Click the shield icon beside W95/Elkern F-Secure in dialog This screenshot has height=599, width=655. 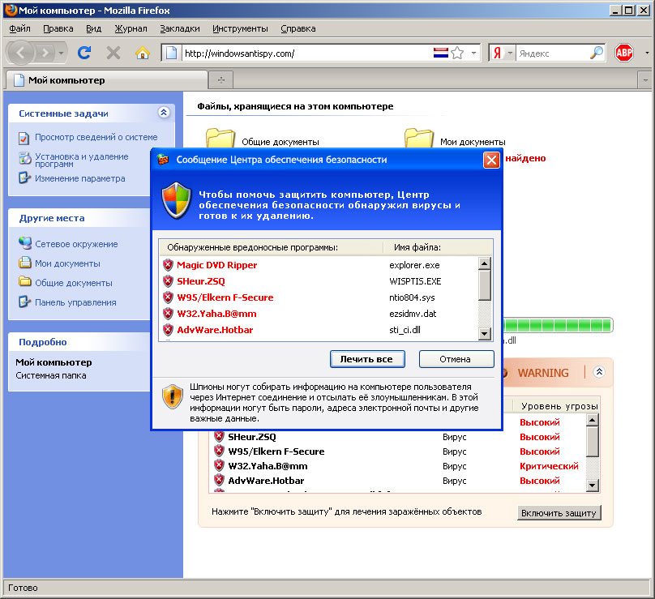click(168, 297)
